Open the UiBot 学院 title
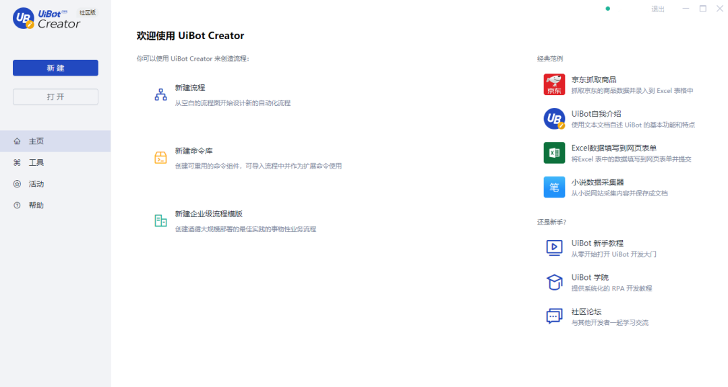 pyautogui.click(x=590, y=277)
